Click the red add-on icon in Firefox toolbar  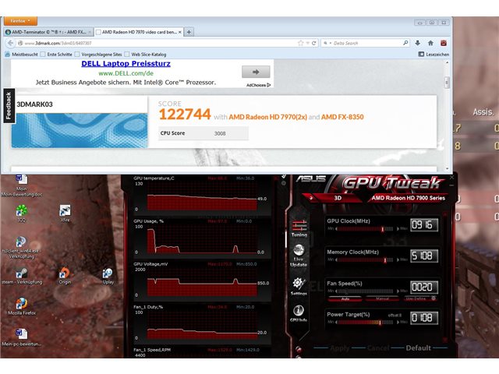tap(444, 43)
